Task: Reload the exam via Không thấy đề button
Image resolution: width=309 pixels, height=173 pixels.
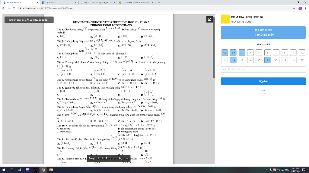Action: 29,20
